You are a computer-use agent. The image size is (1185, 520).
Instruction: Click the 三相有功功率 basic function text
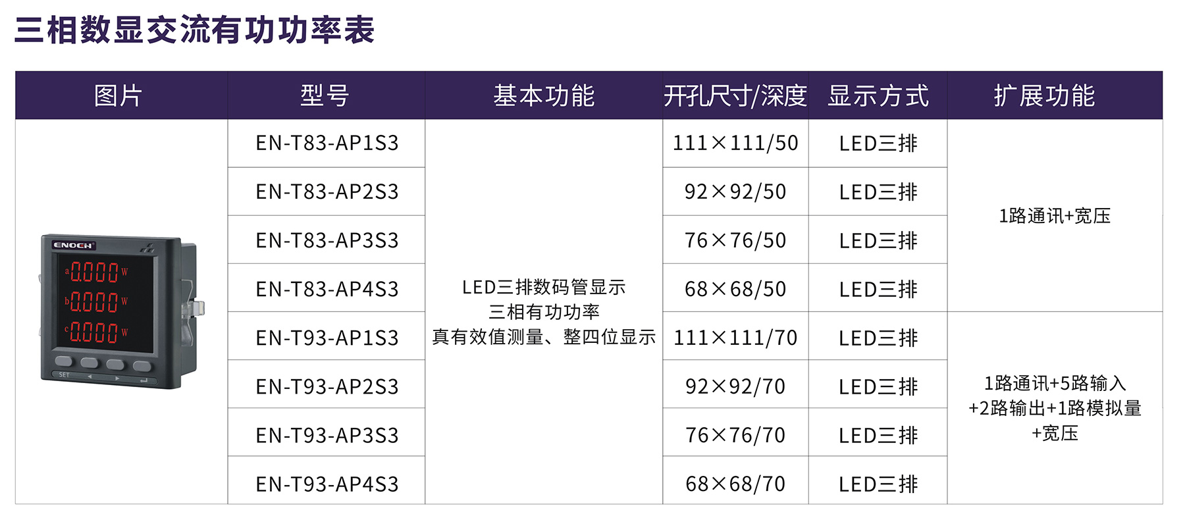coord(544,312)
